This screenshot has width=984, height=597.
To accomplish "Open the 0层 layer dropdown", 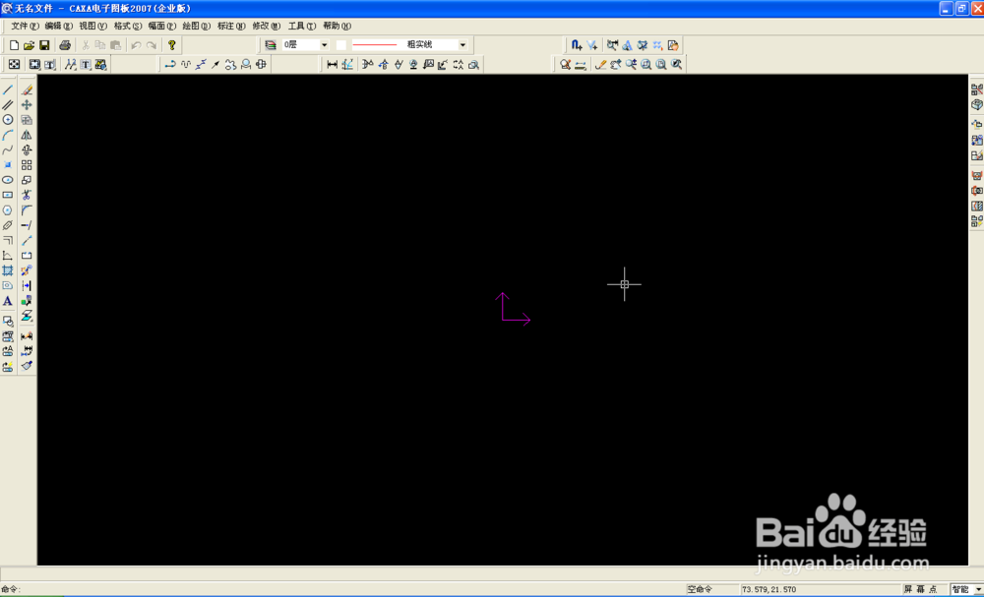I will (324, 45).
